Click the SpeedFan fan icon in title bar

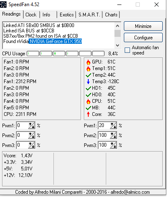(3, 5)
